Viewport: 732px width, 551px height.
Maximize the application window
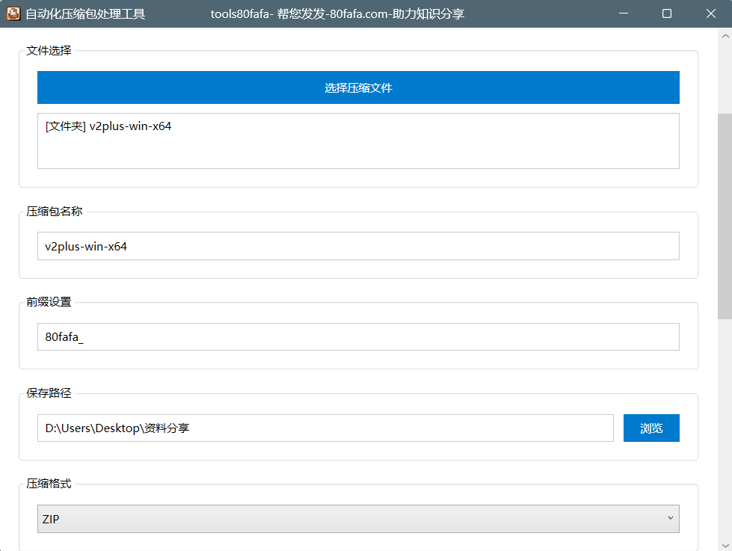click(667, 13)
